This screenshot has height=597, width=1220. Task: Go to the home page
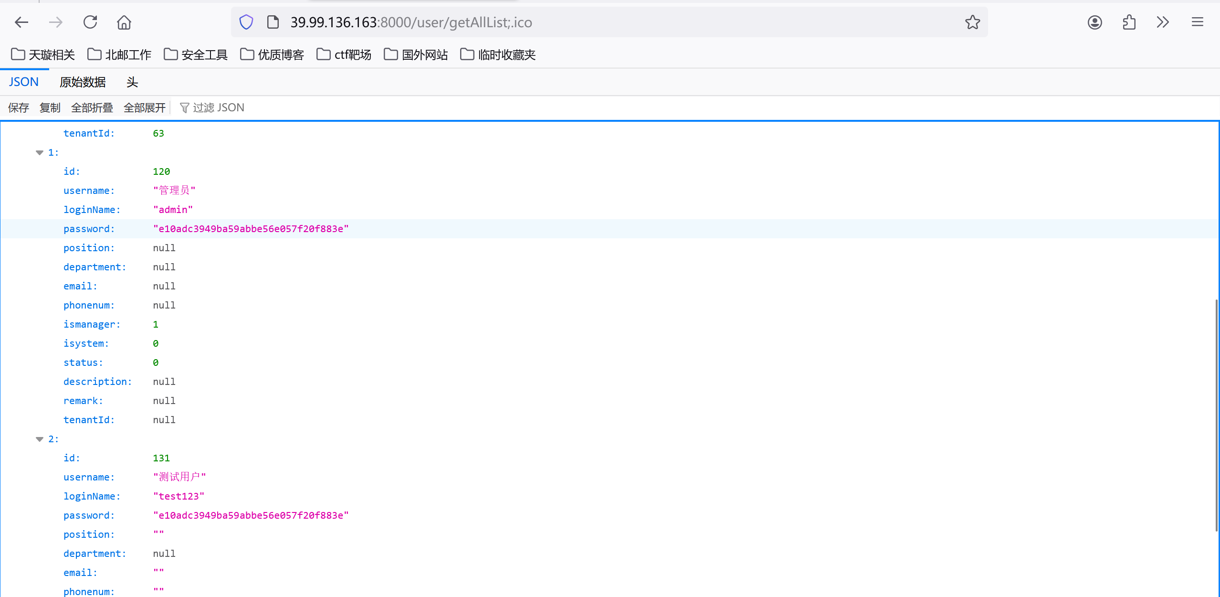(x=124, y=22)
